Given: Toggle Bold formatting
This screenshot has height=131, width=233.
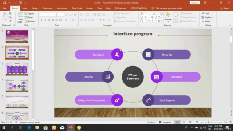Looking at the screenshot, I should [42, 20].
